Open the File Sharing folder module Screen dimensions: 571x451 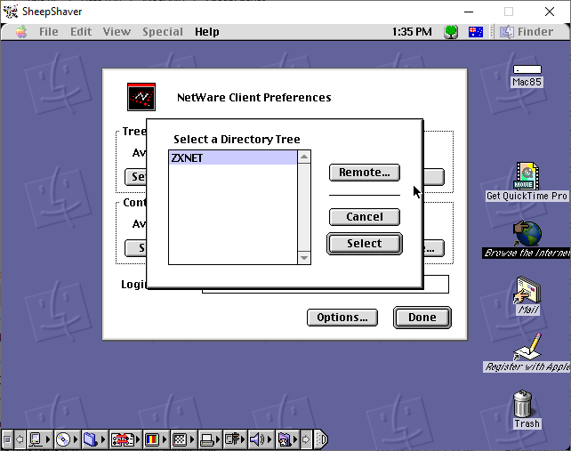click(x=94, y=439)
